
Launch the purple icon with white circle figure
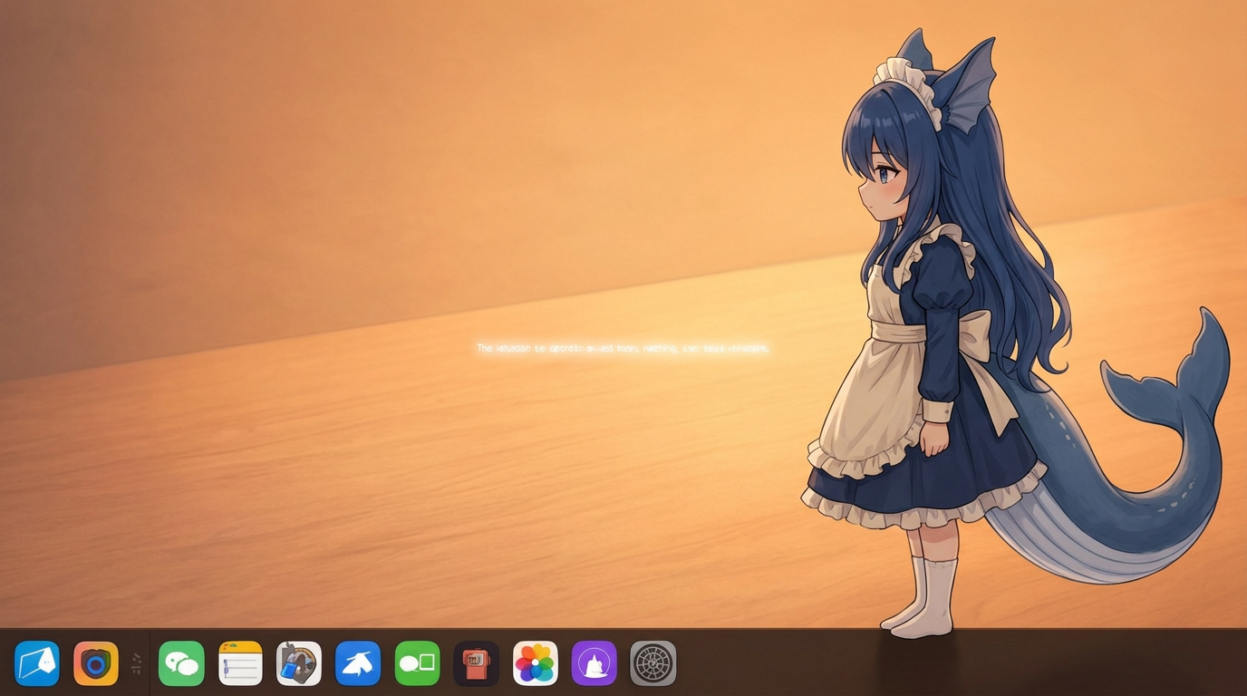pos(594,663)
